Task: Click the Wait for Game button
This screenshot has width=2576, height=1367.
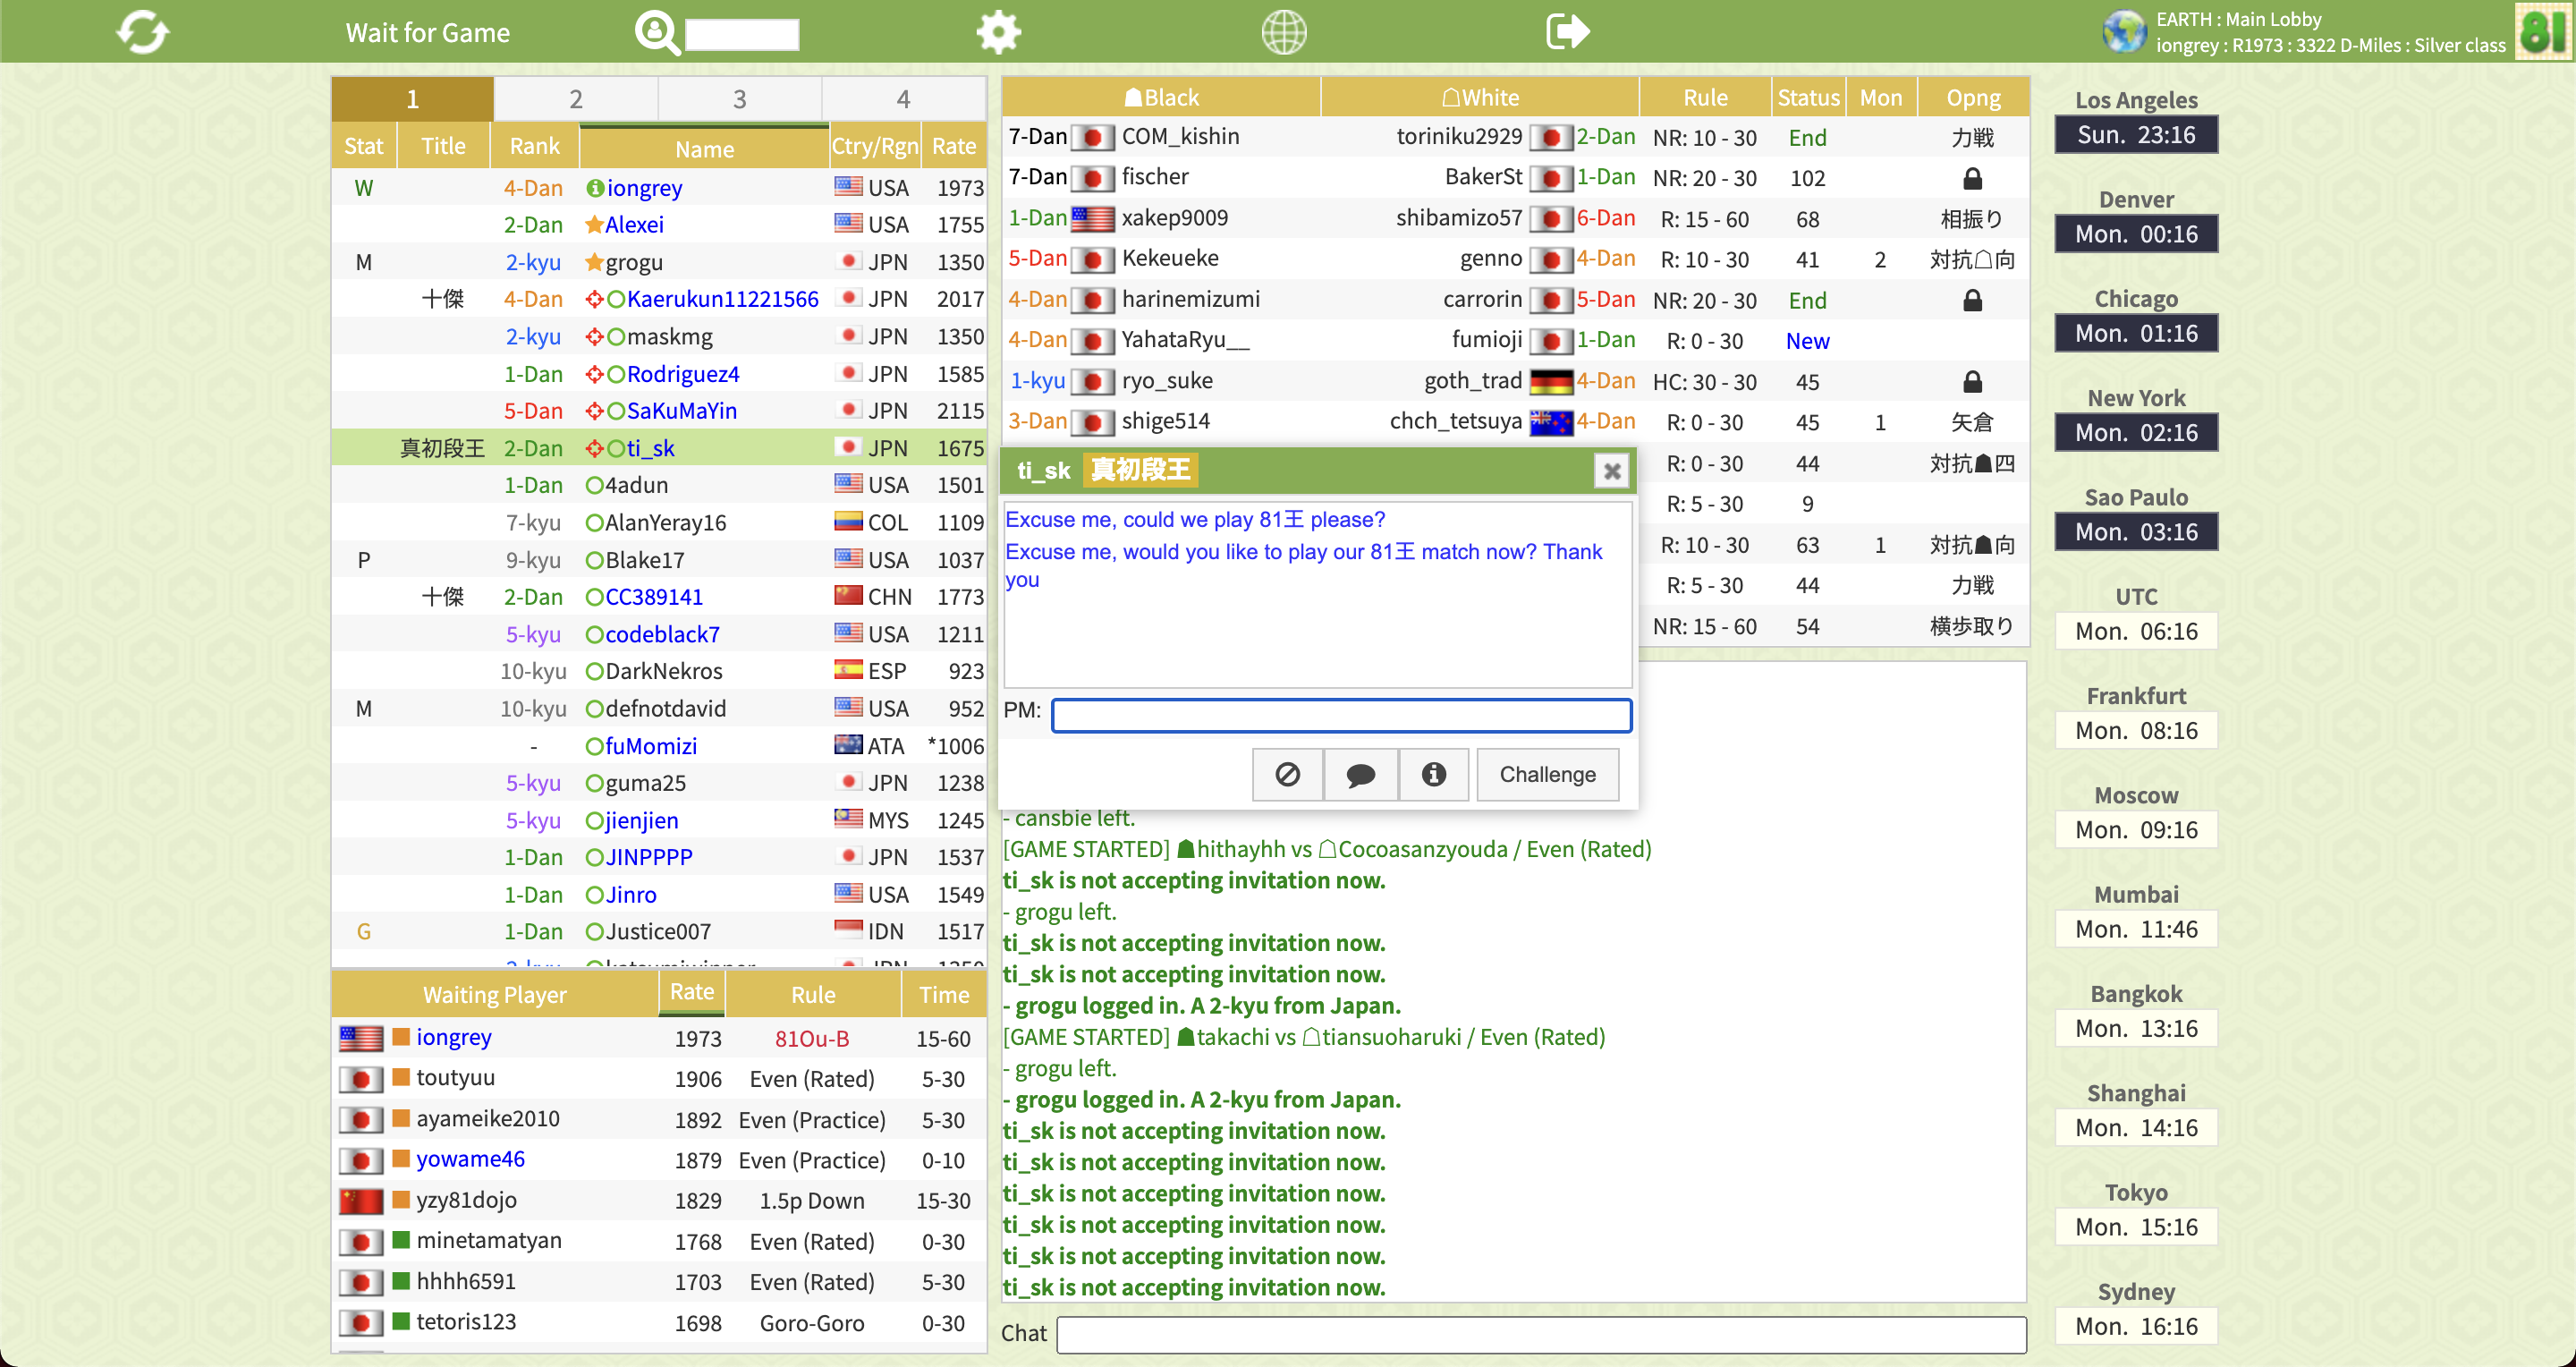Action: [x=427, y=33]
